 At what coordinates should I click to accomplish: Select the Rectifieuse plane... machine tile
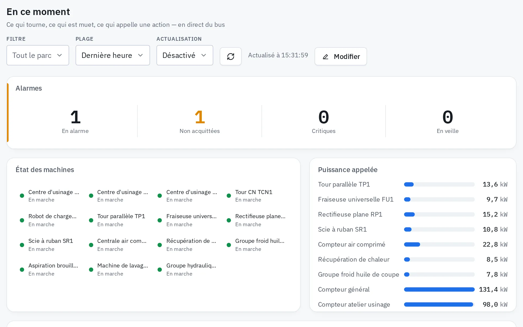click(x=257, y=220)
